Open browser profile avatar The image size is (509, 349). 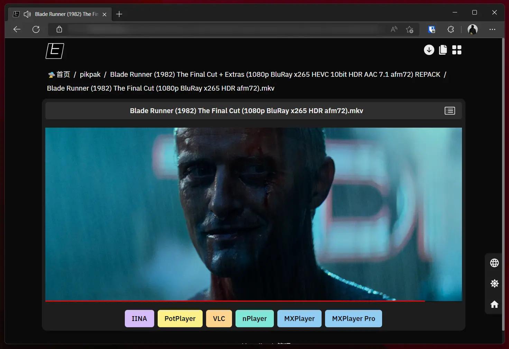click(x=473, y=29)
